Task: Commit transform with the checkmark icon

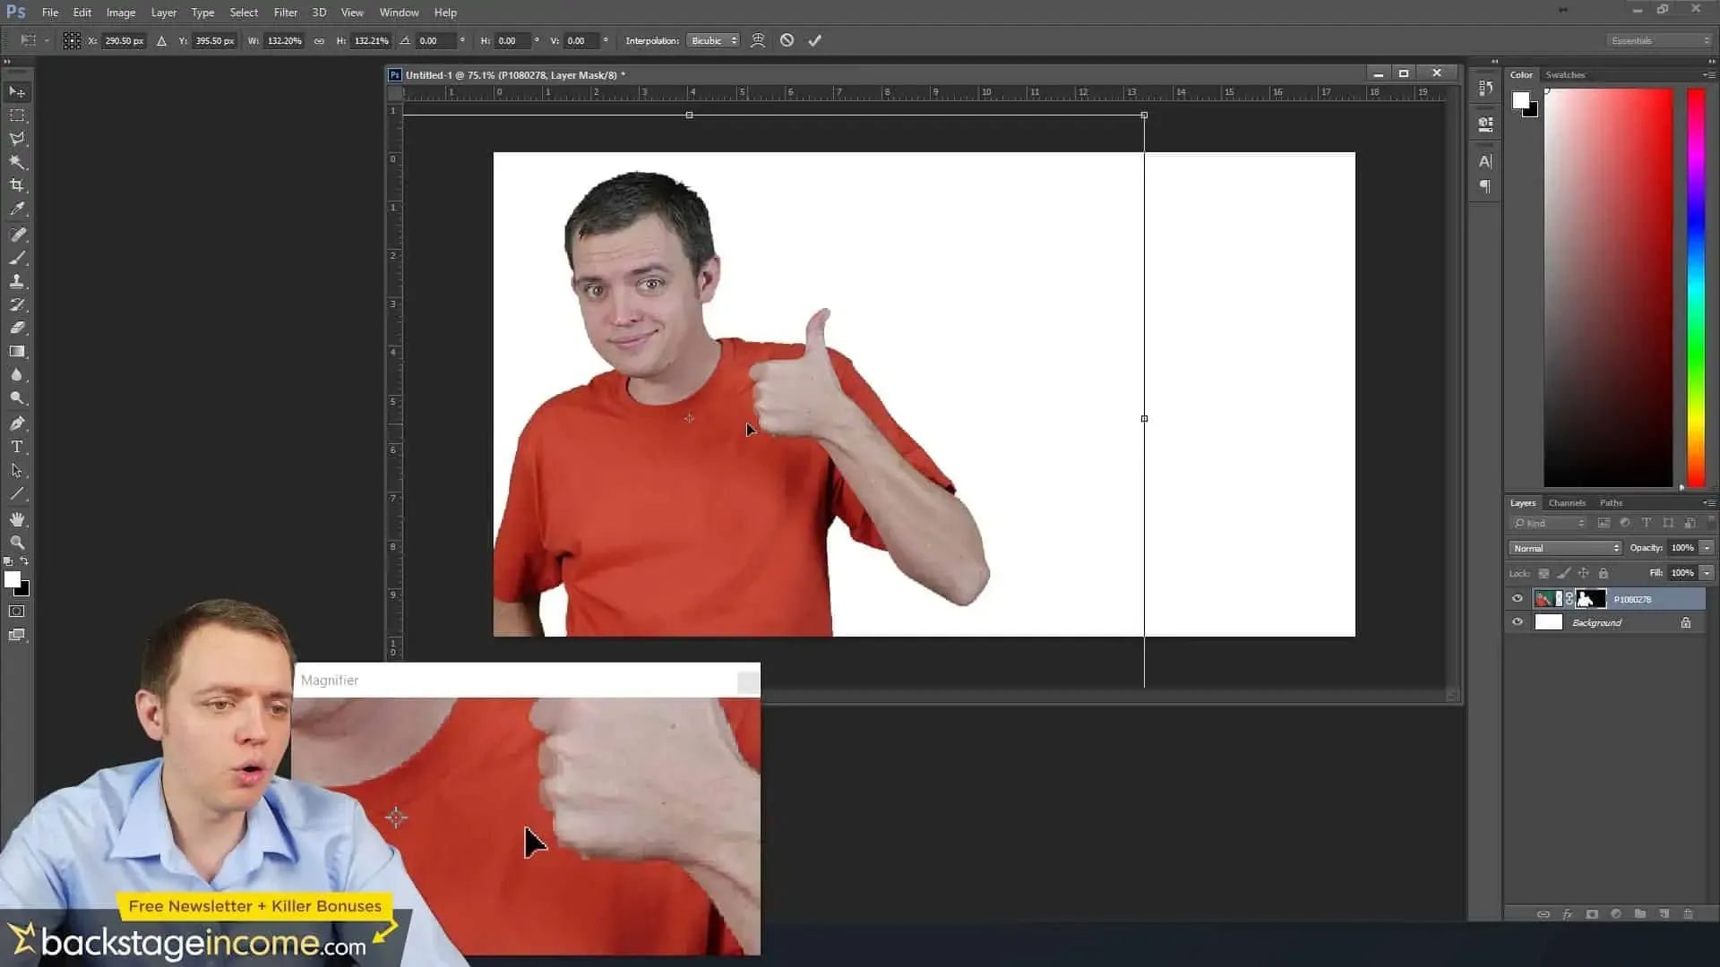Action: click(x=814, y=40)
